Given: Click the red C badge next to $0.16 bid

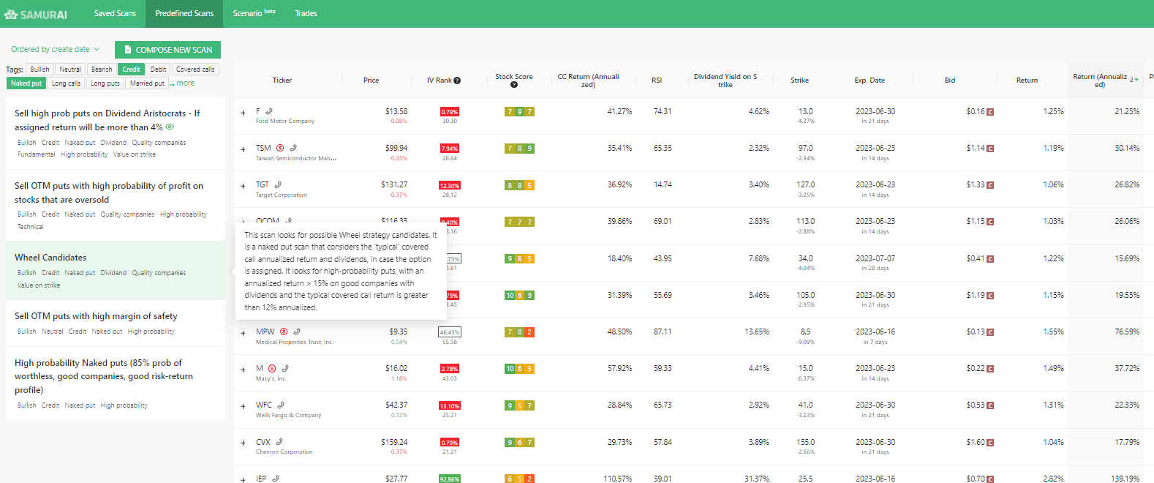Looking at the screenshot, I should click(990, 112).
